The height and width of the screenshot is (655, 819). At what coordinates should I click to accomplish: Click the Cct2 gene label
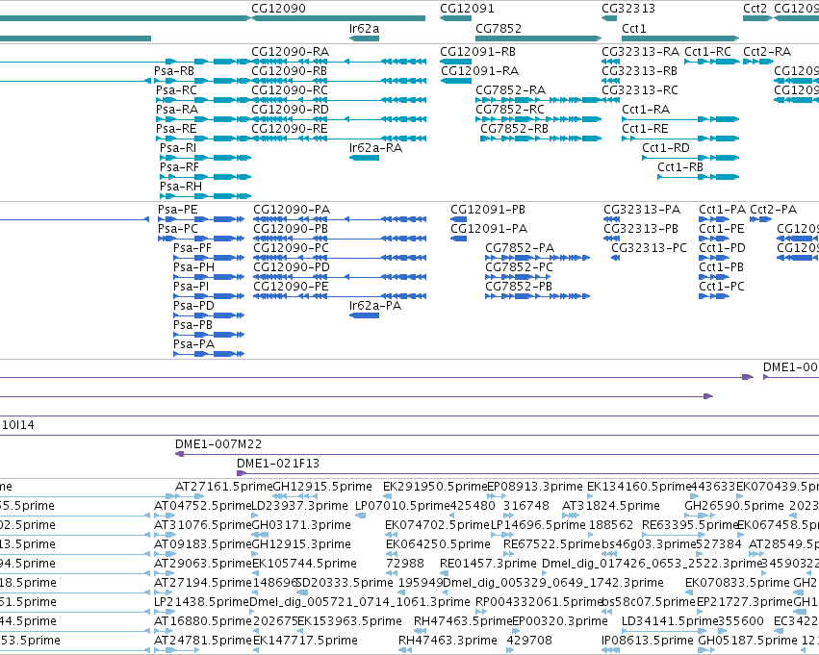click(755, 9)
